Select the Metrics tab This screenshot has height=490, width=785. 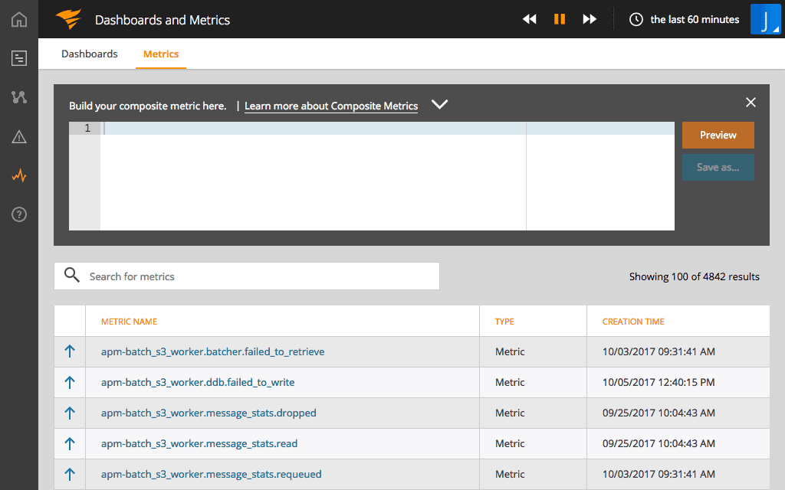[161, 54]
